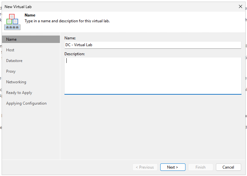Click the virtual lab wizard icon
Viewport: 247px width, 176px height.
click(x=12, y=22)
